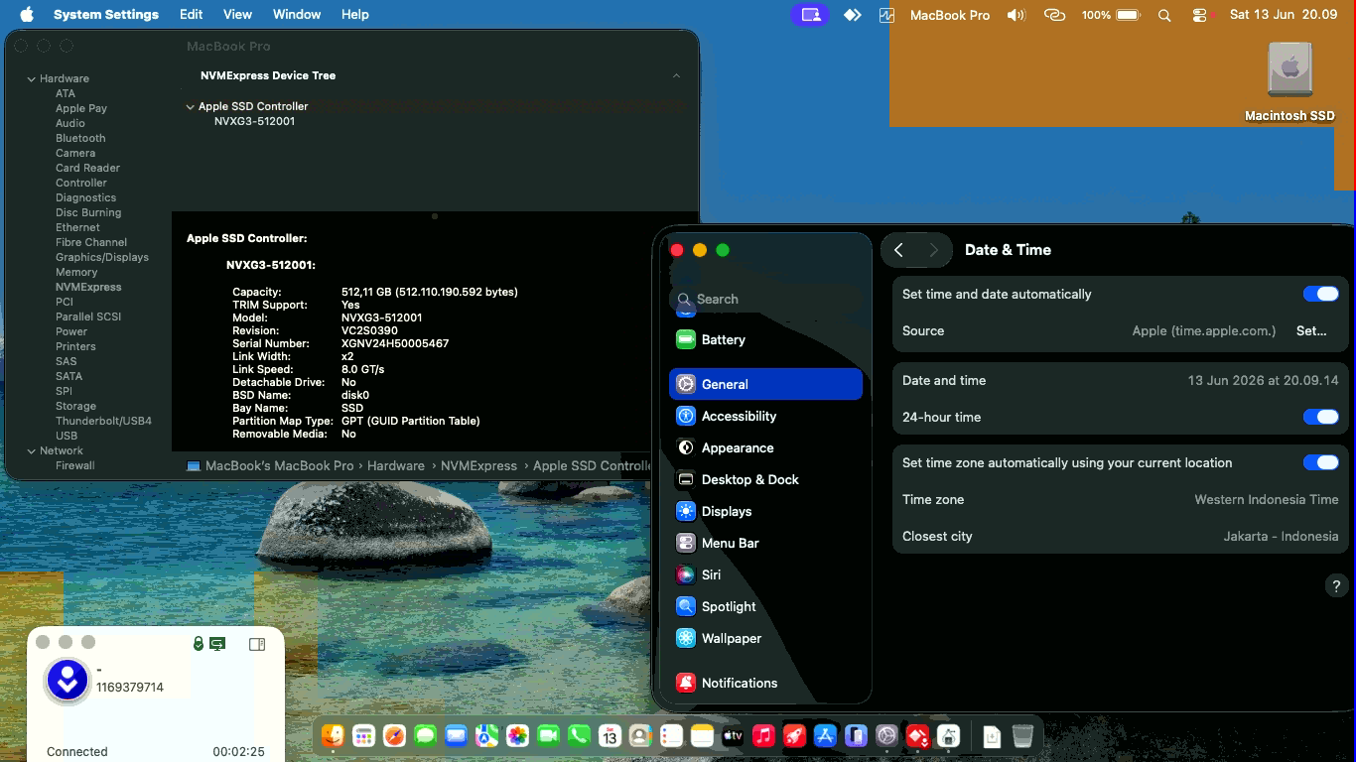Open Finder from the Dock
The width and height of the screenshot is (1356, 762).
[x=334, y=735]
